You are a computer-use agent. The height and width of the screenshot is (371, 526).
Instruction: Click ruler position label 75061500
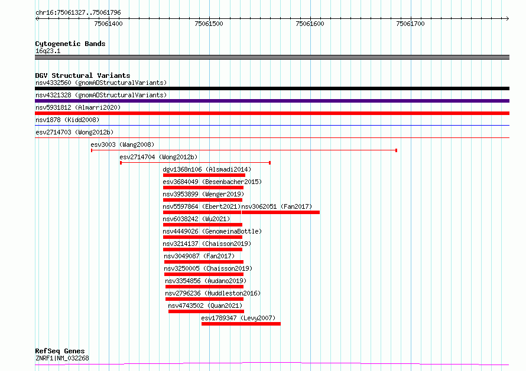click(209, 24)
